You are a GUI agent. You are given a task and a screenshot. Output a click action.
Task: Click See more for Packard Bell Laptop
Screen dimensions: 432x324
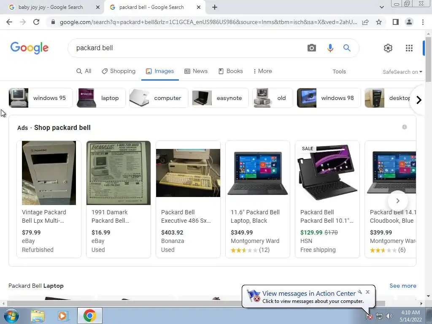[x=403, y=286]
